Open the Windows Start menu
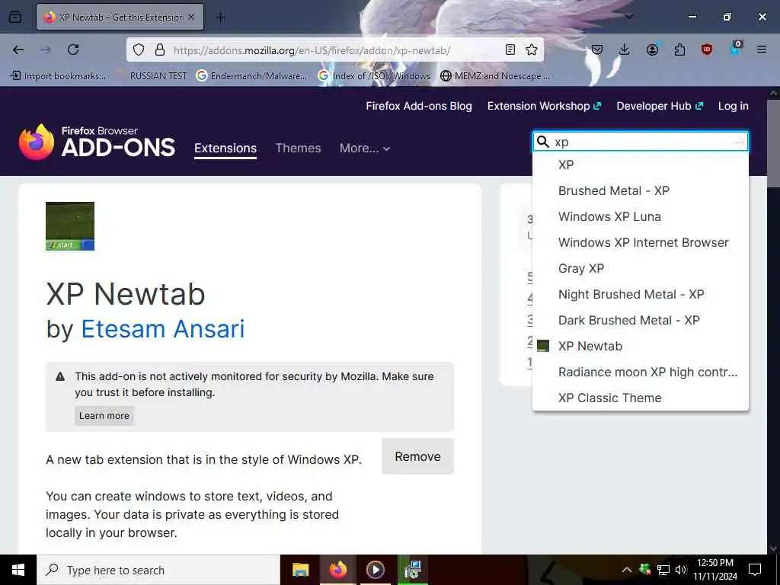 click(x=18, y=570)
